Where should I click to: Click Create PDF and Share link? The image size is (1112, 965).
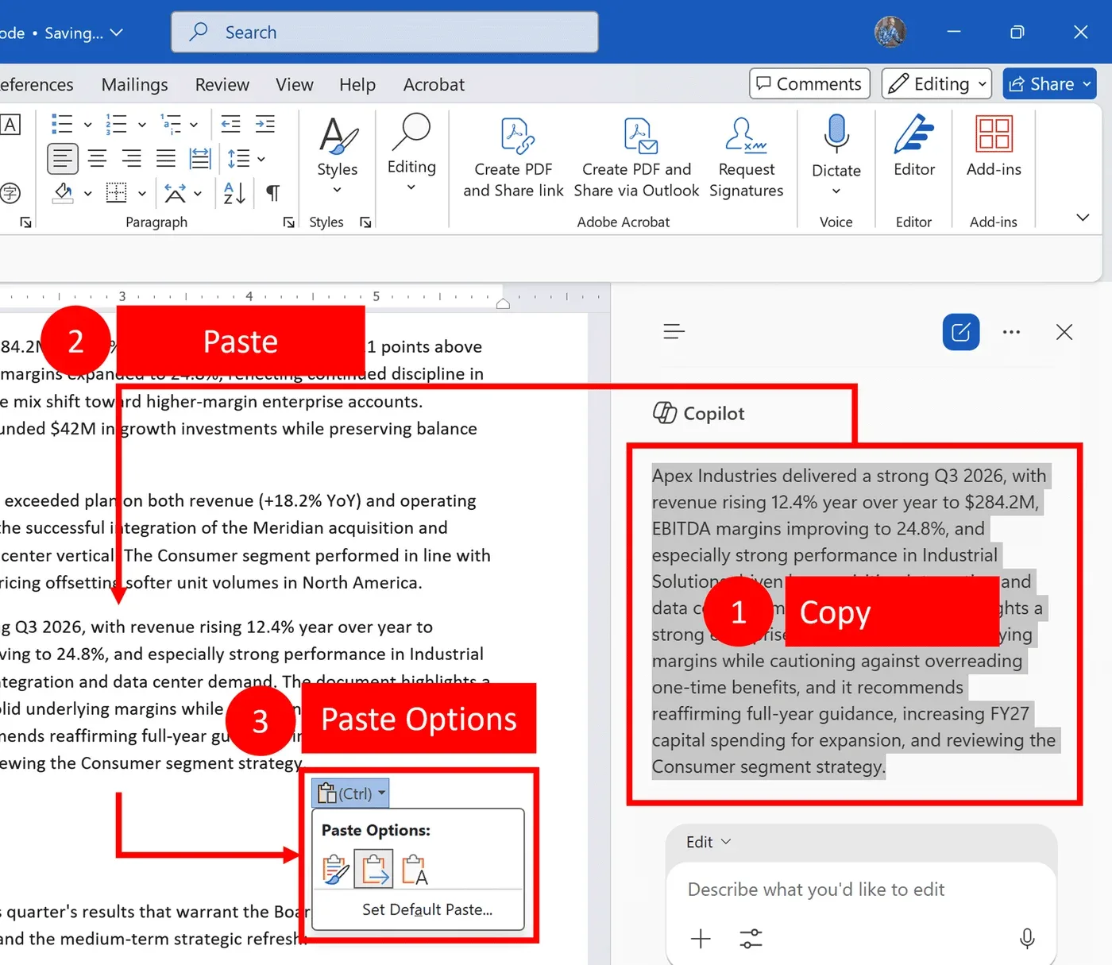[513, 157]
